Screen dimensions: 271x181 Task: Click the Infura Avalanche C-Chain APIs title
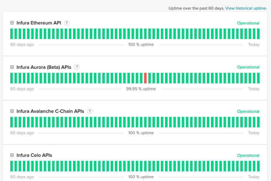pos(50,111)
